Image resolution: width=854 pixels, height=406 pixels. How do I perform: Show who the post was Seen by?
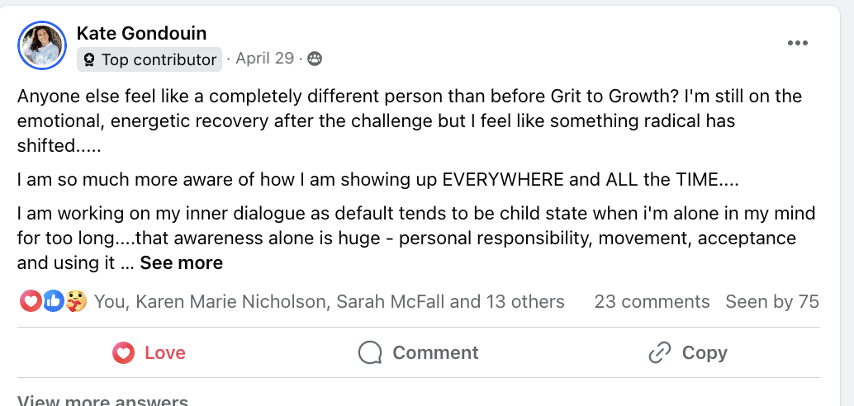(x=771, y=302)
